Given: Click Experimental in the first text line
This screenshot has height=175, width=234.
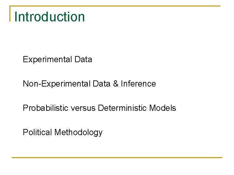Looking at the screenshot, I should coord(47,60).
